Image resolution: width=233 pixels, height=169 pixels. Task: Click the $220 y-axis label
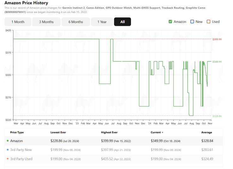click(x=8, y=120)
